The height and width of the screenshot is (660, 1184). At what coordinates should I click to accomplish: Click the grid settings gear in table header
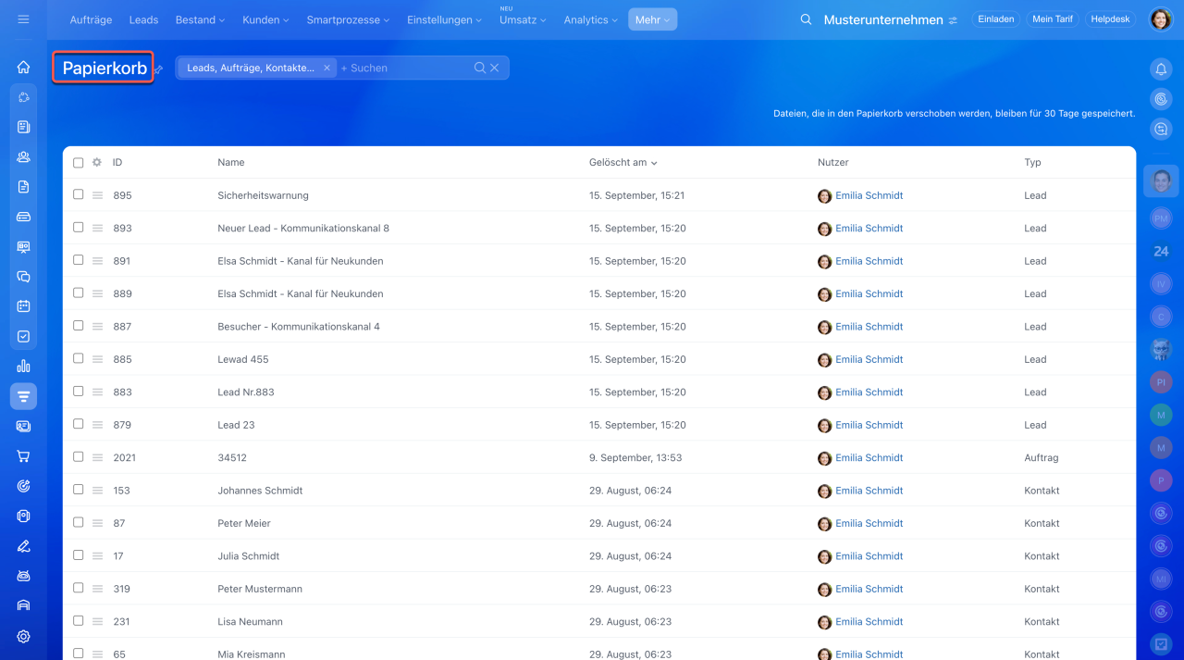click(x=97, y=162)
